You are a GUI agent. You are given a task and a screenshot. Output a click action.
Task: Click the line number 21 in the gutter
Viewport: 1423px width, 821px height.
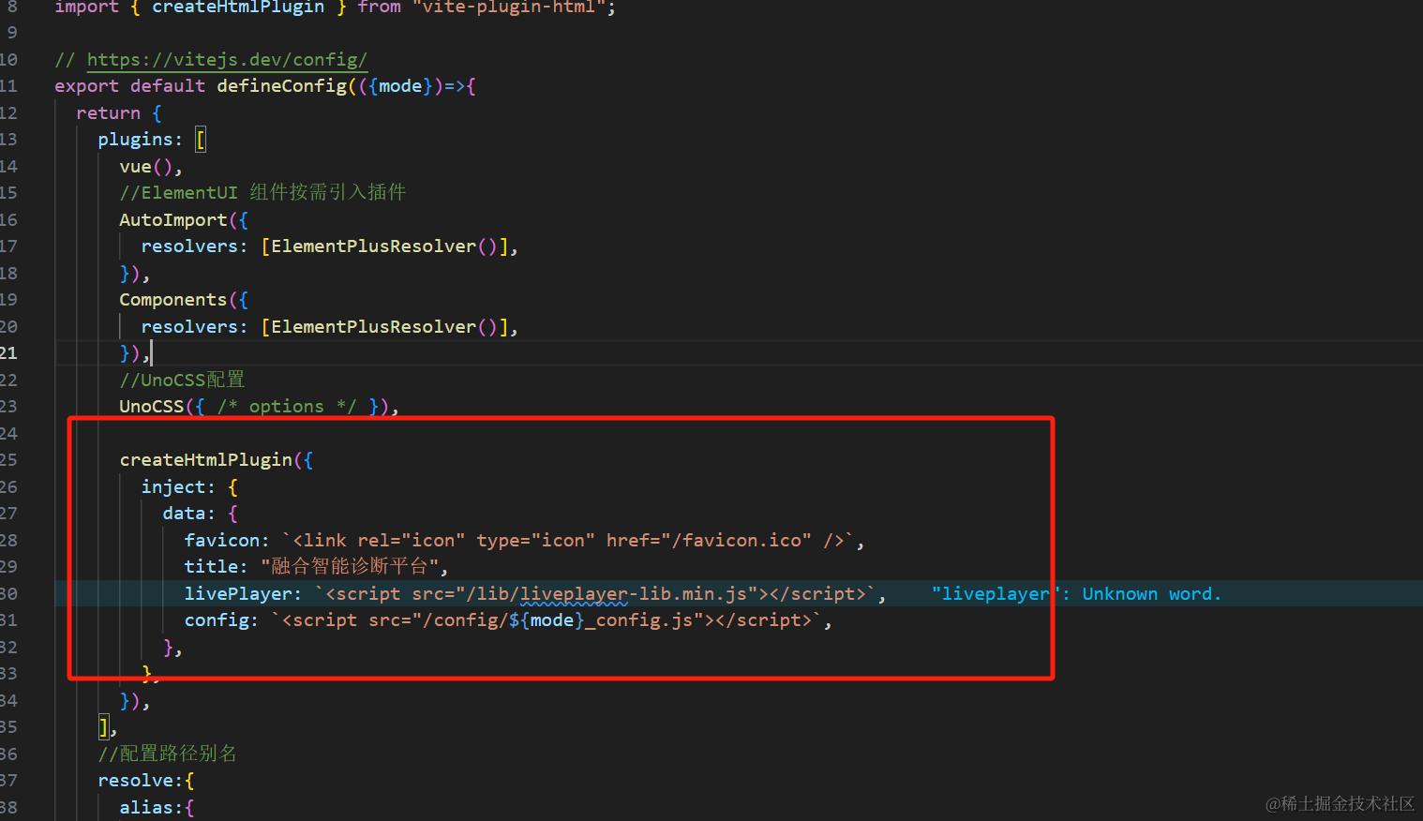pos(8,353)
